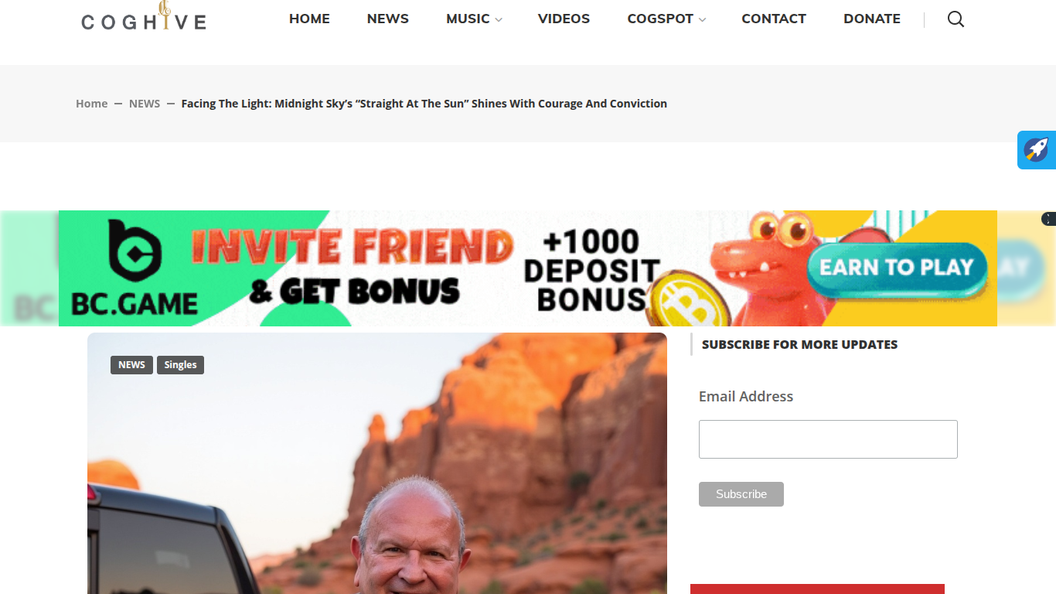Open the article featured image

coord(377,463)
